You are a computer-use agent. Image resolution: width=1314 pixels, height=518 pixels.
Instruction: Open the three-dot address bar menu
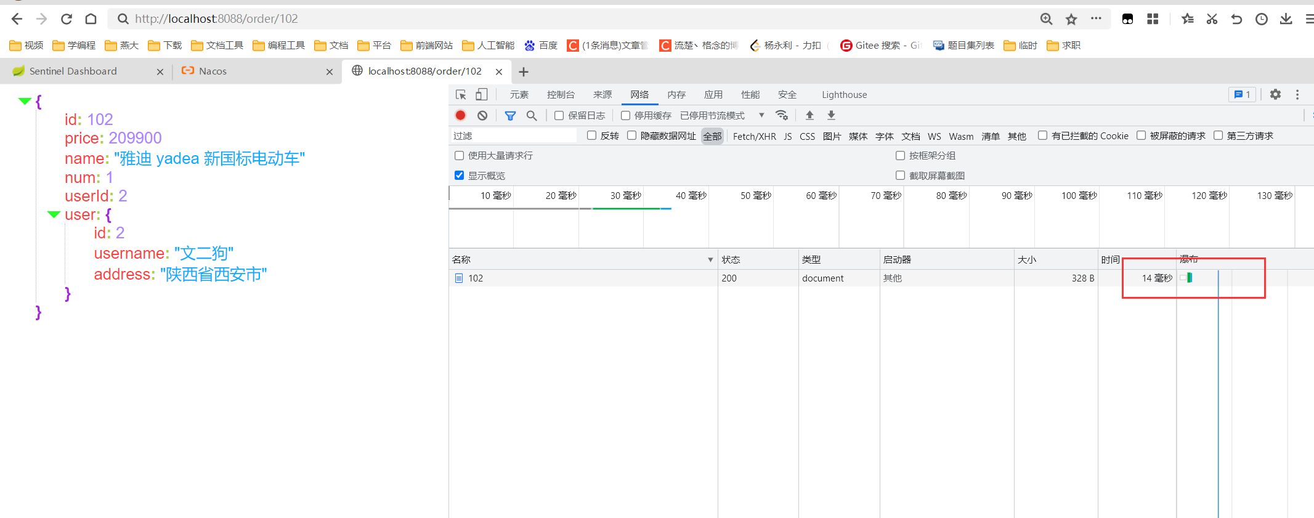(x=1096, y=18)
